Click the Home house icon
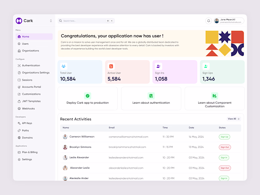 [x=19, y=36]
